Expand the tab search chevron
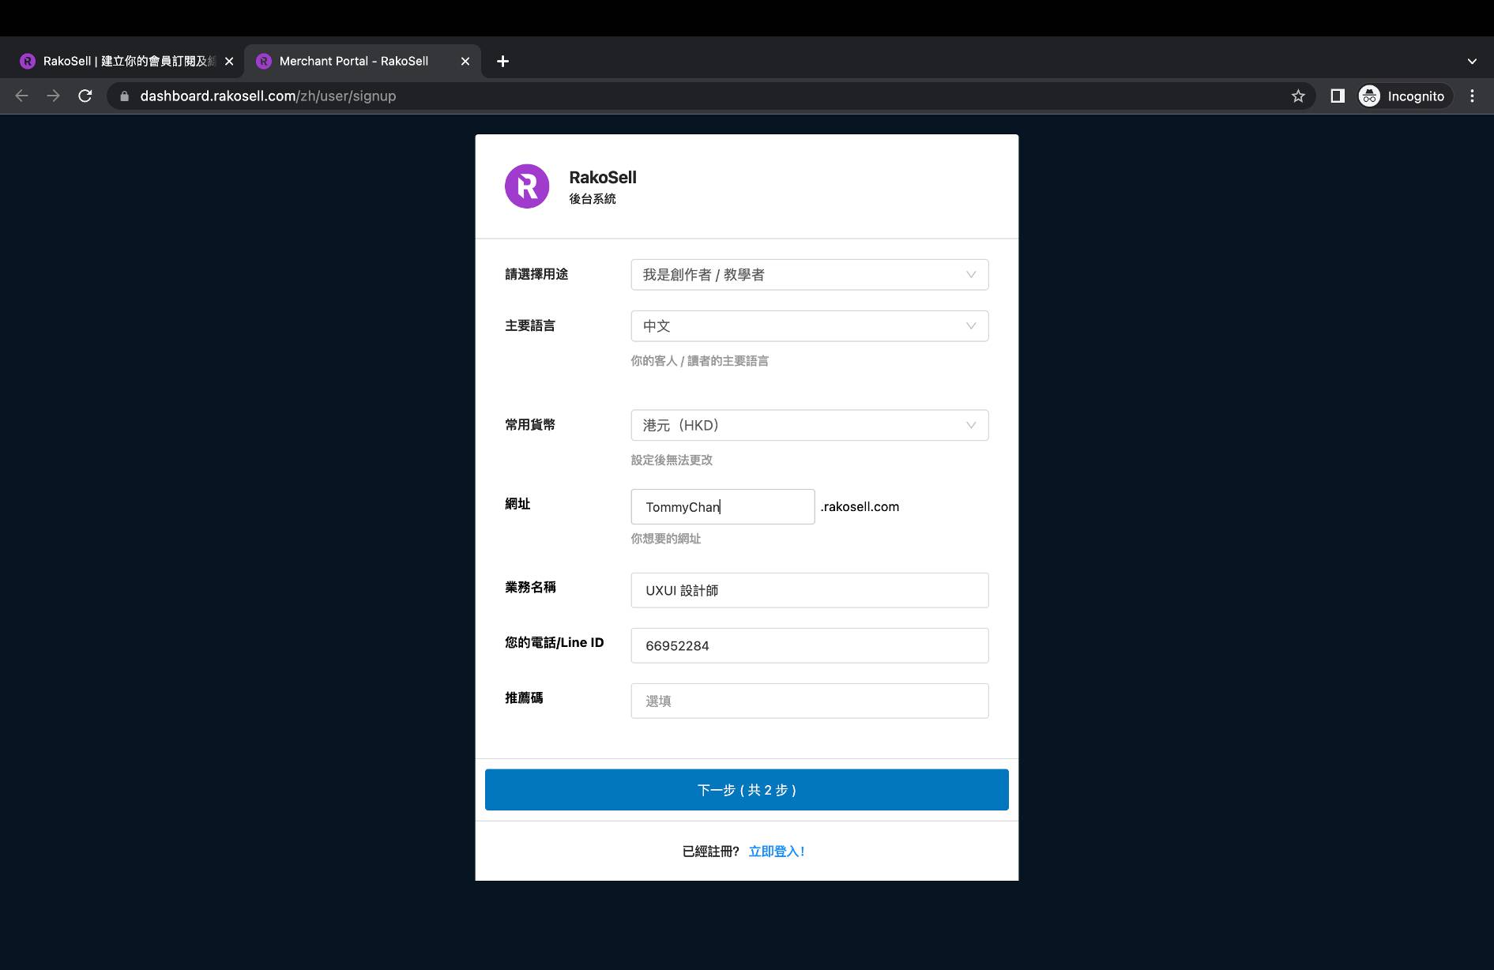This screenshot has height=970, width=1494. 1472,62
